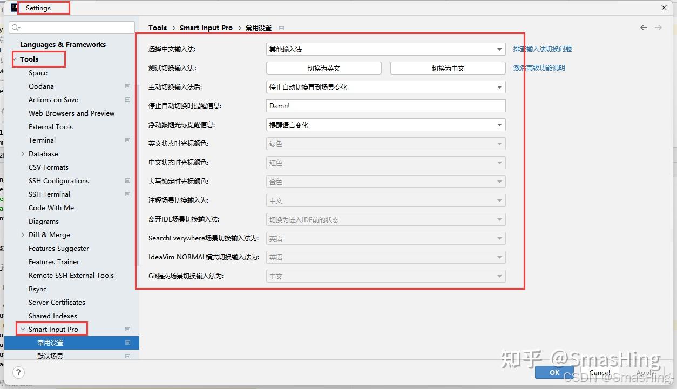677x389 pixels.
Task: Click the icon next to SSH Configurations
Action: tap(127, 180)
